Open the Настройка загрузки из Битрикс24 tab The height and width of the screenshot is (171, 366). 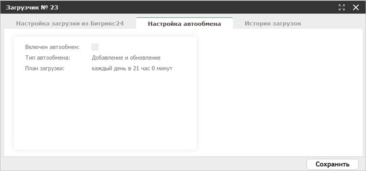coord(70,24)
